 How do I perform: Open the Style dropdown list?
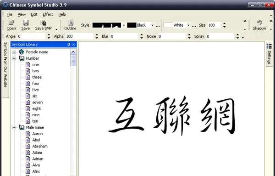click(x=124, y=25)
